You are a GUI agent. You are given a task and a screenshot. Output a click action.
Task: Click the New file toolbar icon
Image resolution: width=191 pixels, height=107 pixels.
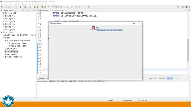(x=2, y=7)
